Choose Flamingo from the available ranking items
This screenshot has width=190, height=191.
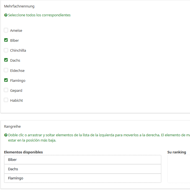[x=83, y=178]
